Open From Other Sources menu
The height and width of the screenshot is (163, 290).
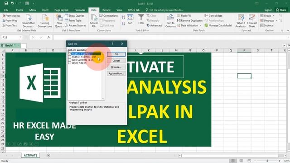(28, 21)
